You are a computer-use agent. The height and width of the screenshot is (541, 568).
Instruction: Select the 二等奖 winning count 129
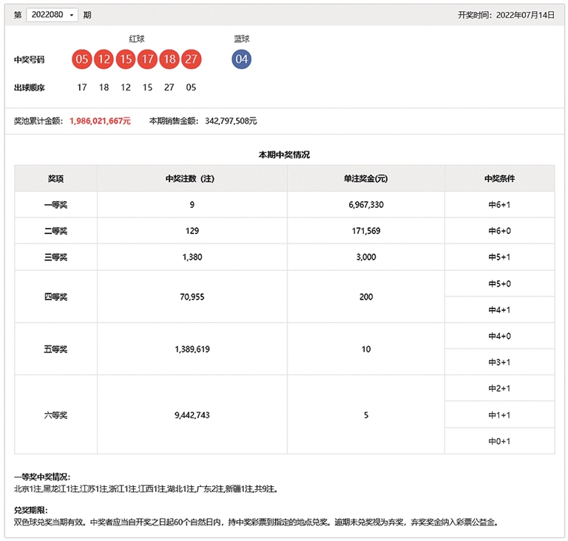(192, 231)
